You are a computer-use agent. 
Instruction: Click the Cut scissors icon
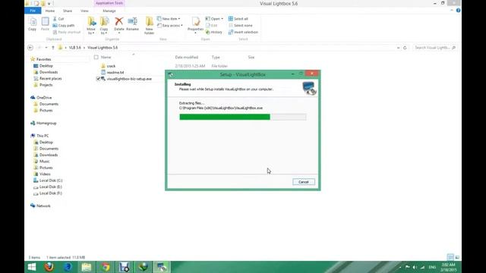[55, 19]
